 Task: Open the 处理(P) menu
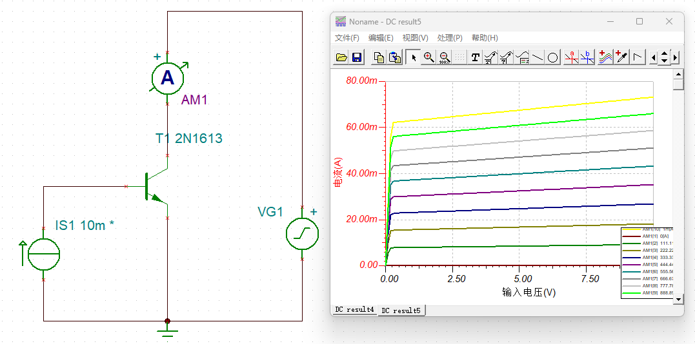[449, 38]
